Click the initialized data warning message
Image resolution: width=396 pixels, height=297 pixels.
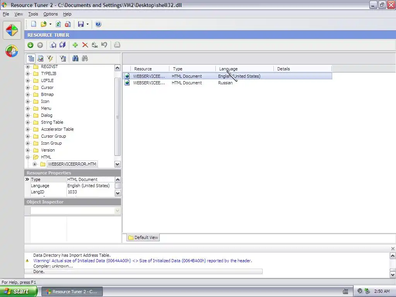click(x=143, y=261)
